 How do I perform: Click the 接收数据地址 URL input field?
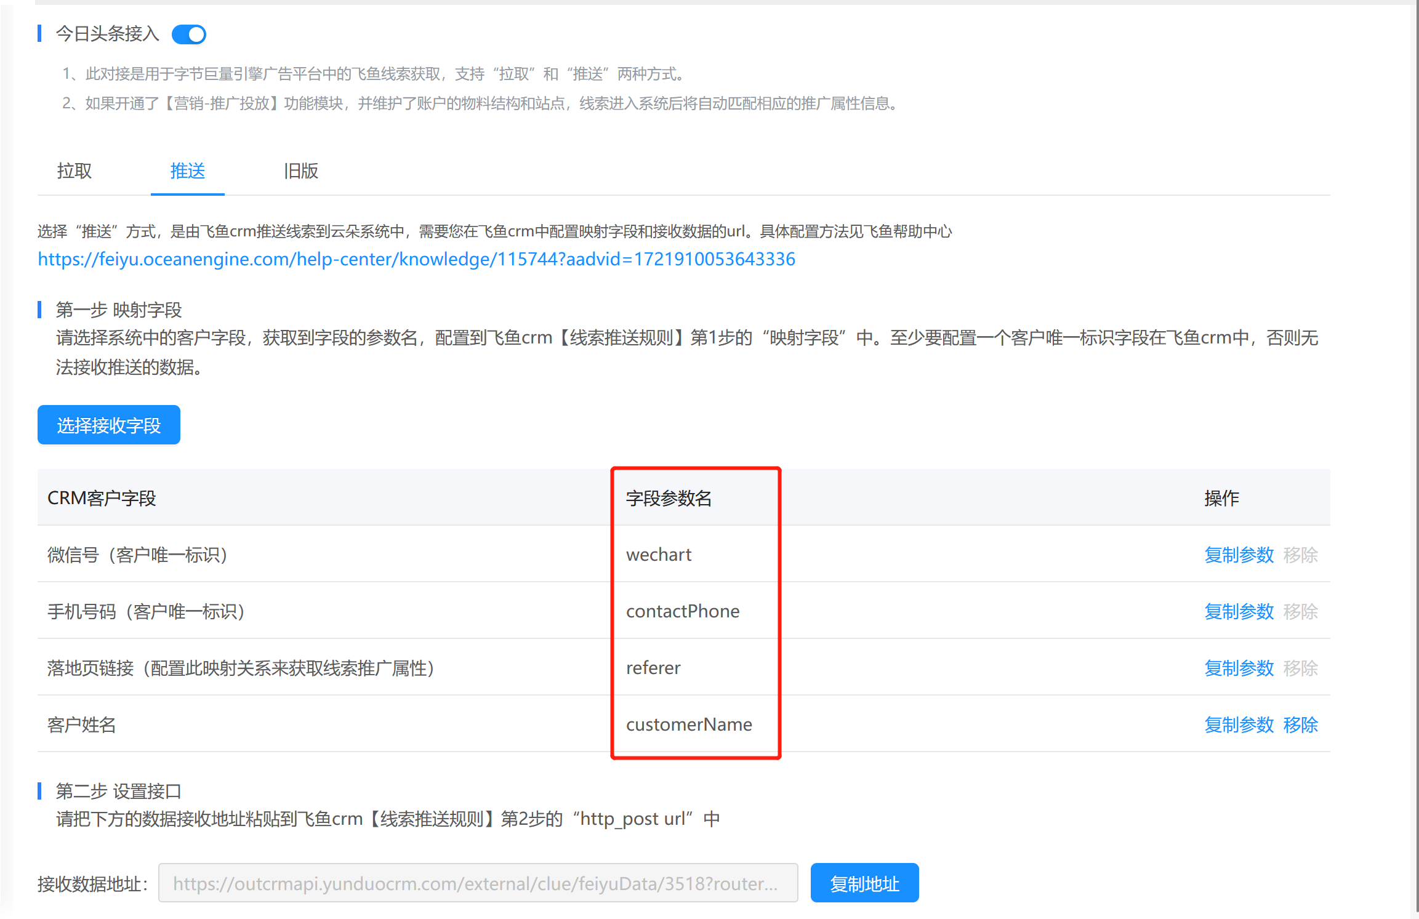(478, 883)
